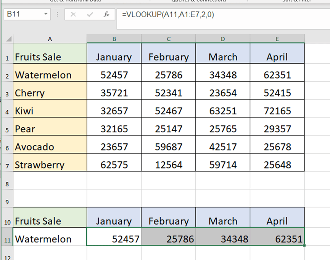Click cell E7 with value 25648
Viewport: 330px width, 260px height.
point(277,165)
